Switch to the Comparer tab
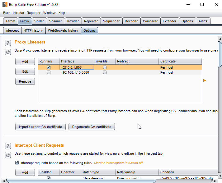This screenshot has width=222, height=183. pyautogui.click(x=150, y=21)
